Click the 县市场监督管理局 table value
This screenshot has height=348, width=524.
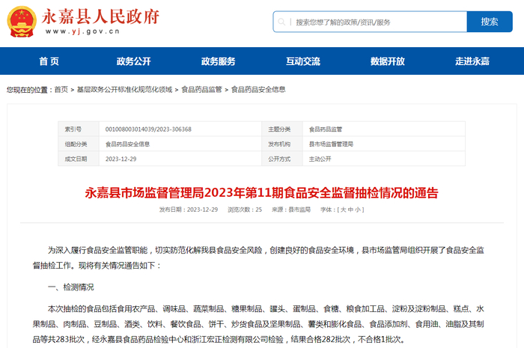331,144
